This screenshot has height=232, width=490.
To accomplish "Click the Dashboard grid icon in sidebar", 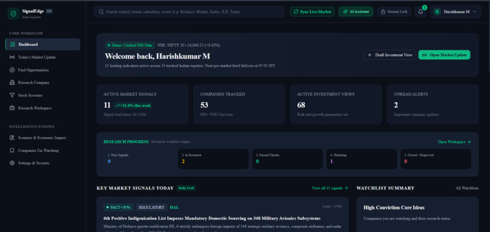I will pyautogui.click(x=13, y=44).
